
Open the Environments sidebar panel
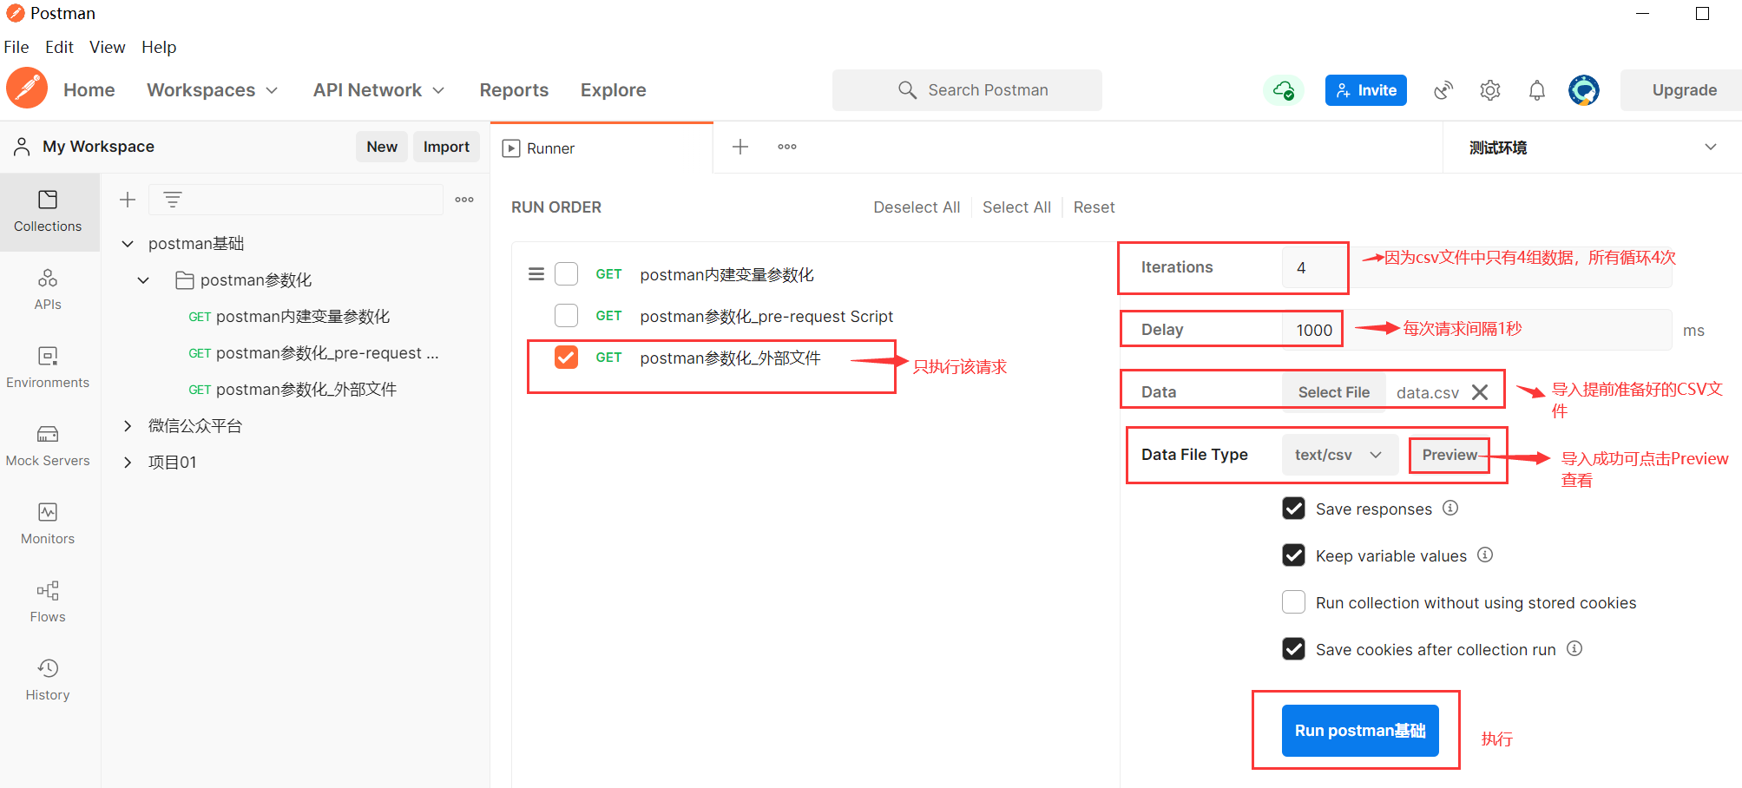point(48,368)
